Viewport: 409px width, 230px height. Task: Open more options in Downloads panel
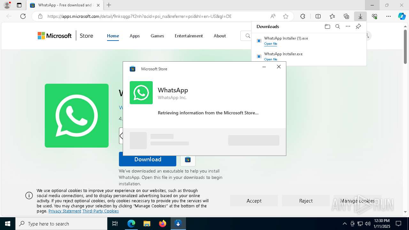point(348,27)
